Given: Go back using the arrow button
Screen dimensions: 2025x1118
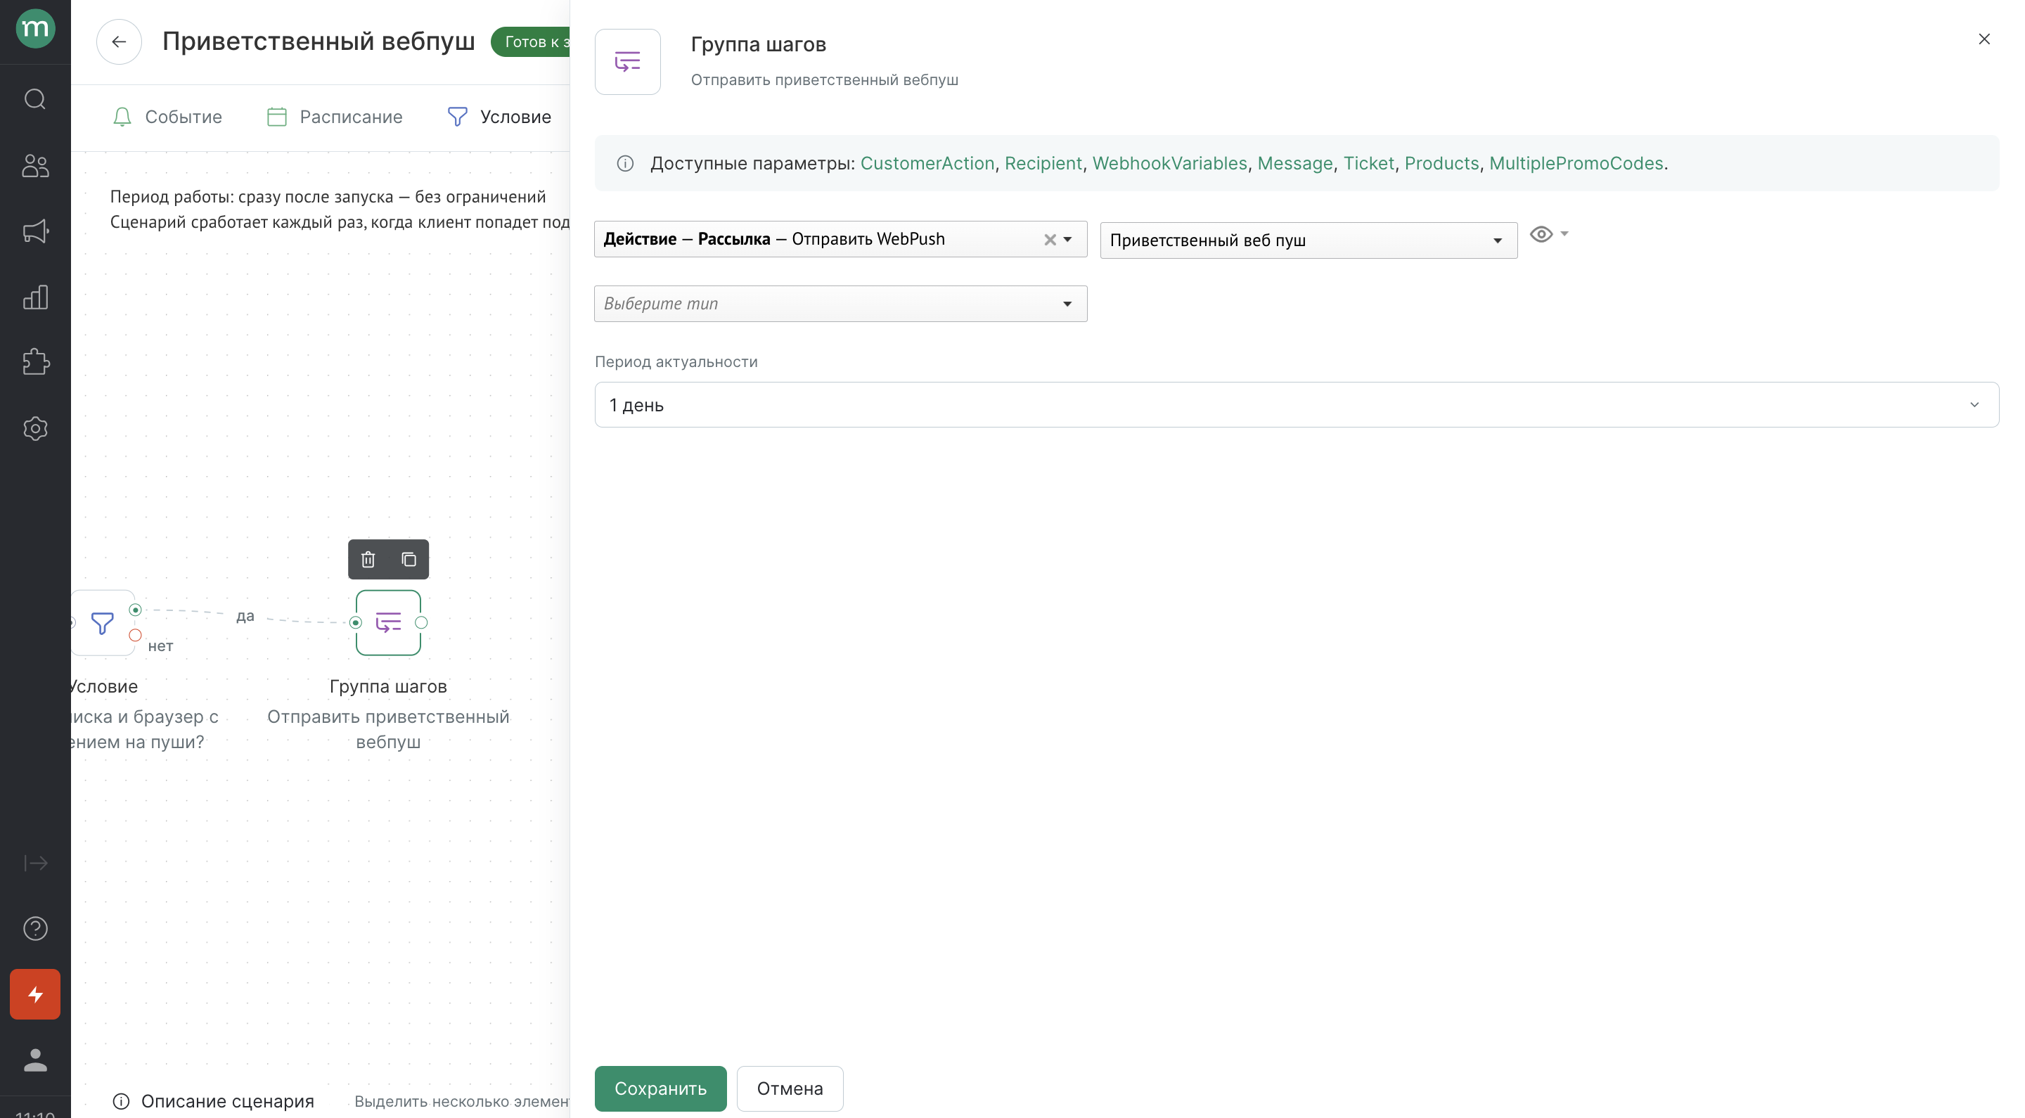Looking at the screenshot, I should pyautogui.click(x=119, y=41).
